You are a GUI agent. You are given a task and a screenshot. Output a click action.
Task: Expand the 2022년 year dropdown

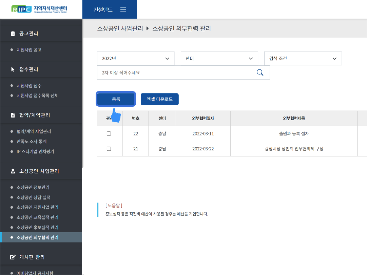coord(136,59)
